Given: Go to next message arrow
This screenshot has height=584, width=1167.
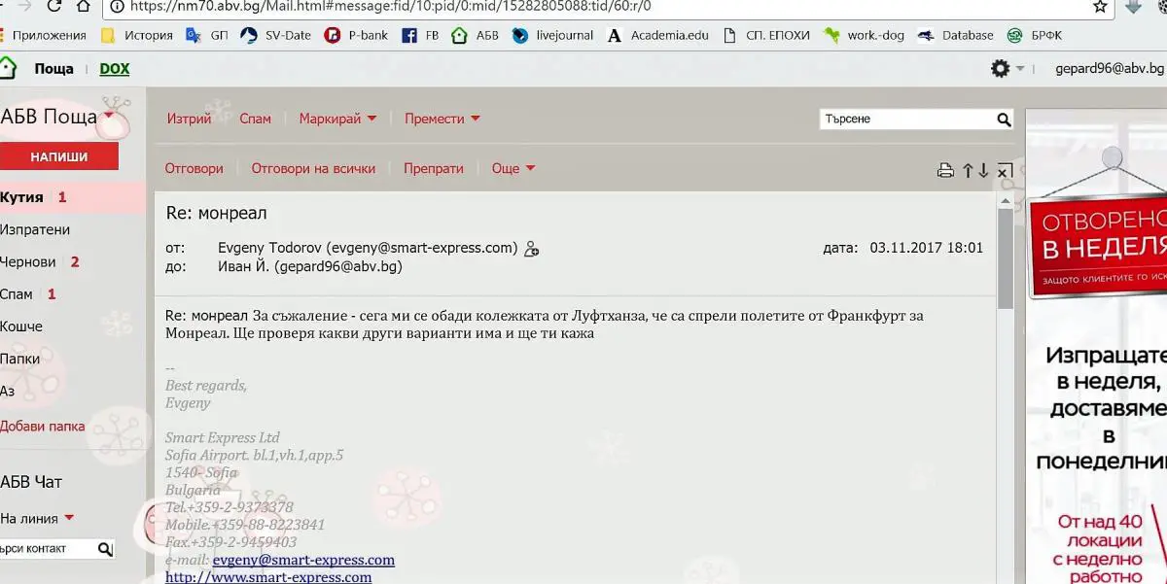Looking at the screenshot, I should 984,171.
